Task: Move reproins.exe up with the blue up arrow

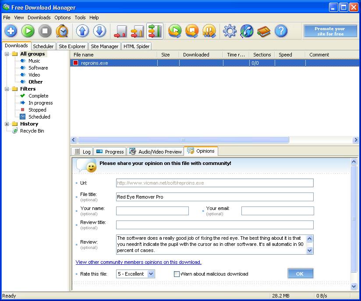Action: pos(81,31)
